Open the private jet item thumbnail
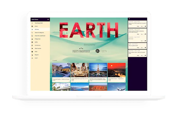Viewport: 175px width, 115px height. 117,87
